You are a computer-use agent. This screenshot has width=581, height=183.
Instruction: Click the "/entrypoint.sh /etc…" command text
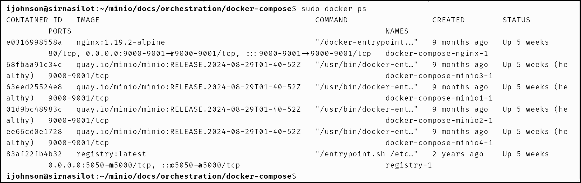click(366, 154)
